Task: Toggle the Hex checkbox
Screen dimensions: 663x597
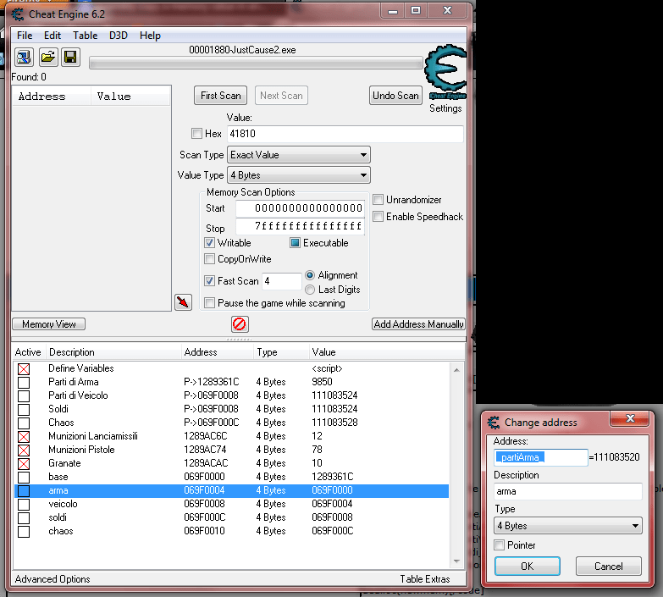Action: tap(196, 134)
